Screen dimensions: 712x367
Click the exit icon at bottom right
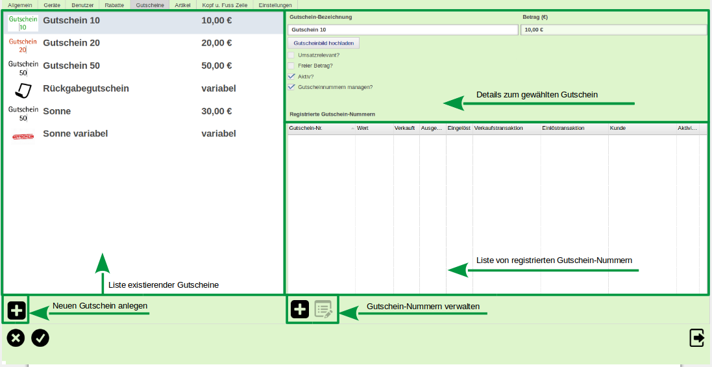coord(697,338)
